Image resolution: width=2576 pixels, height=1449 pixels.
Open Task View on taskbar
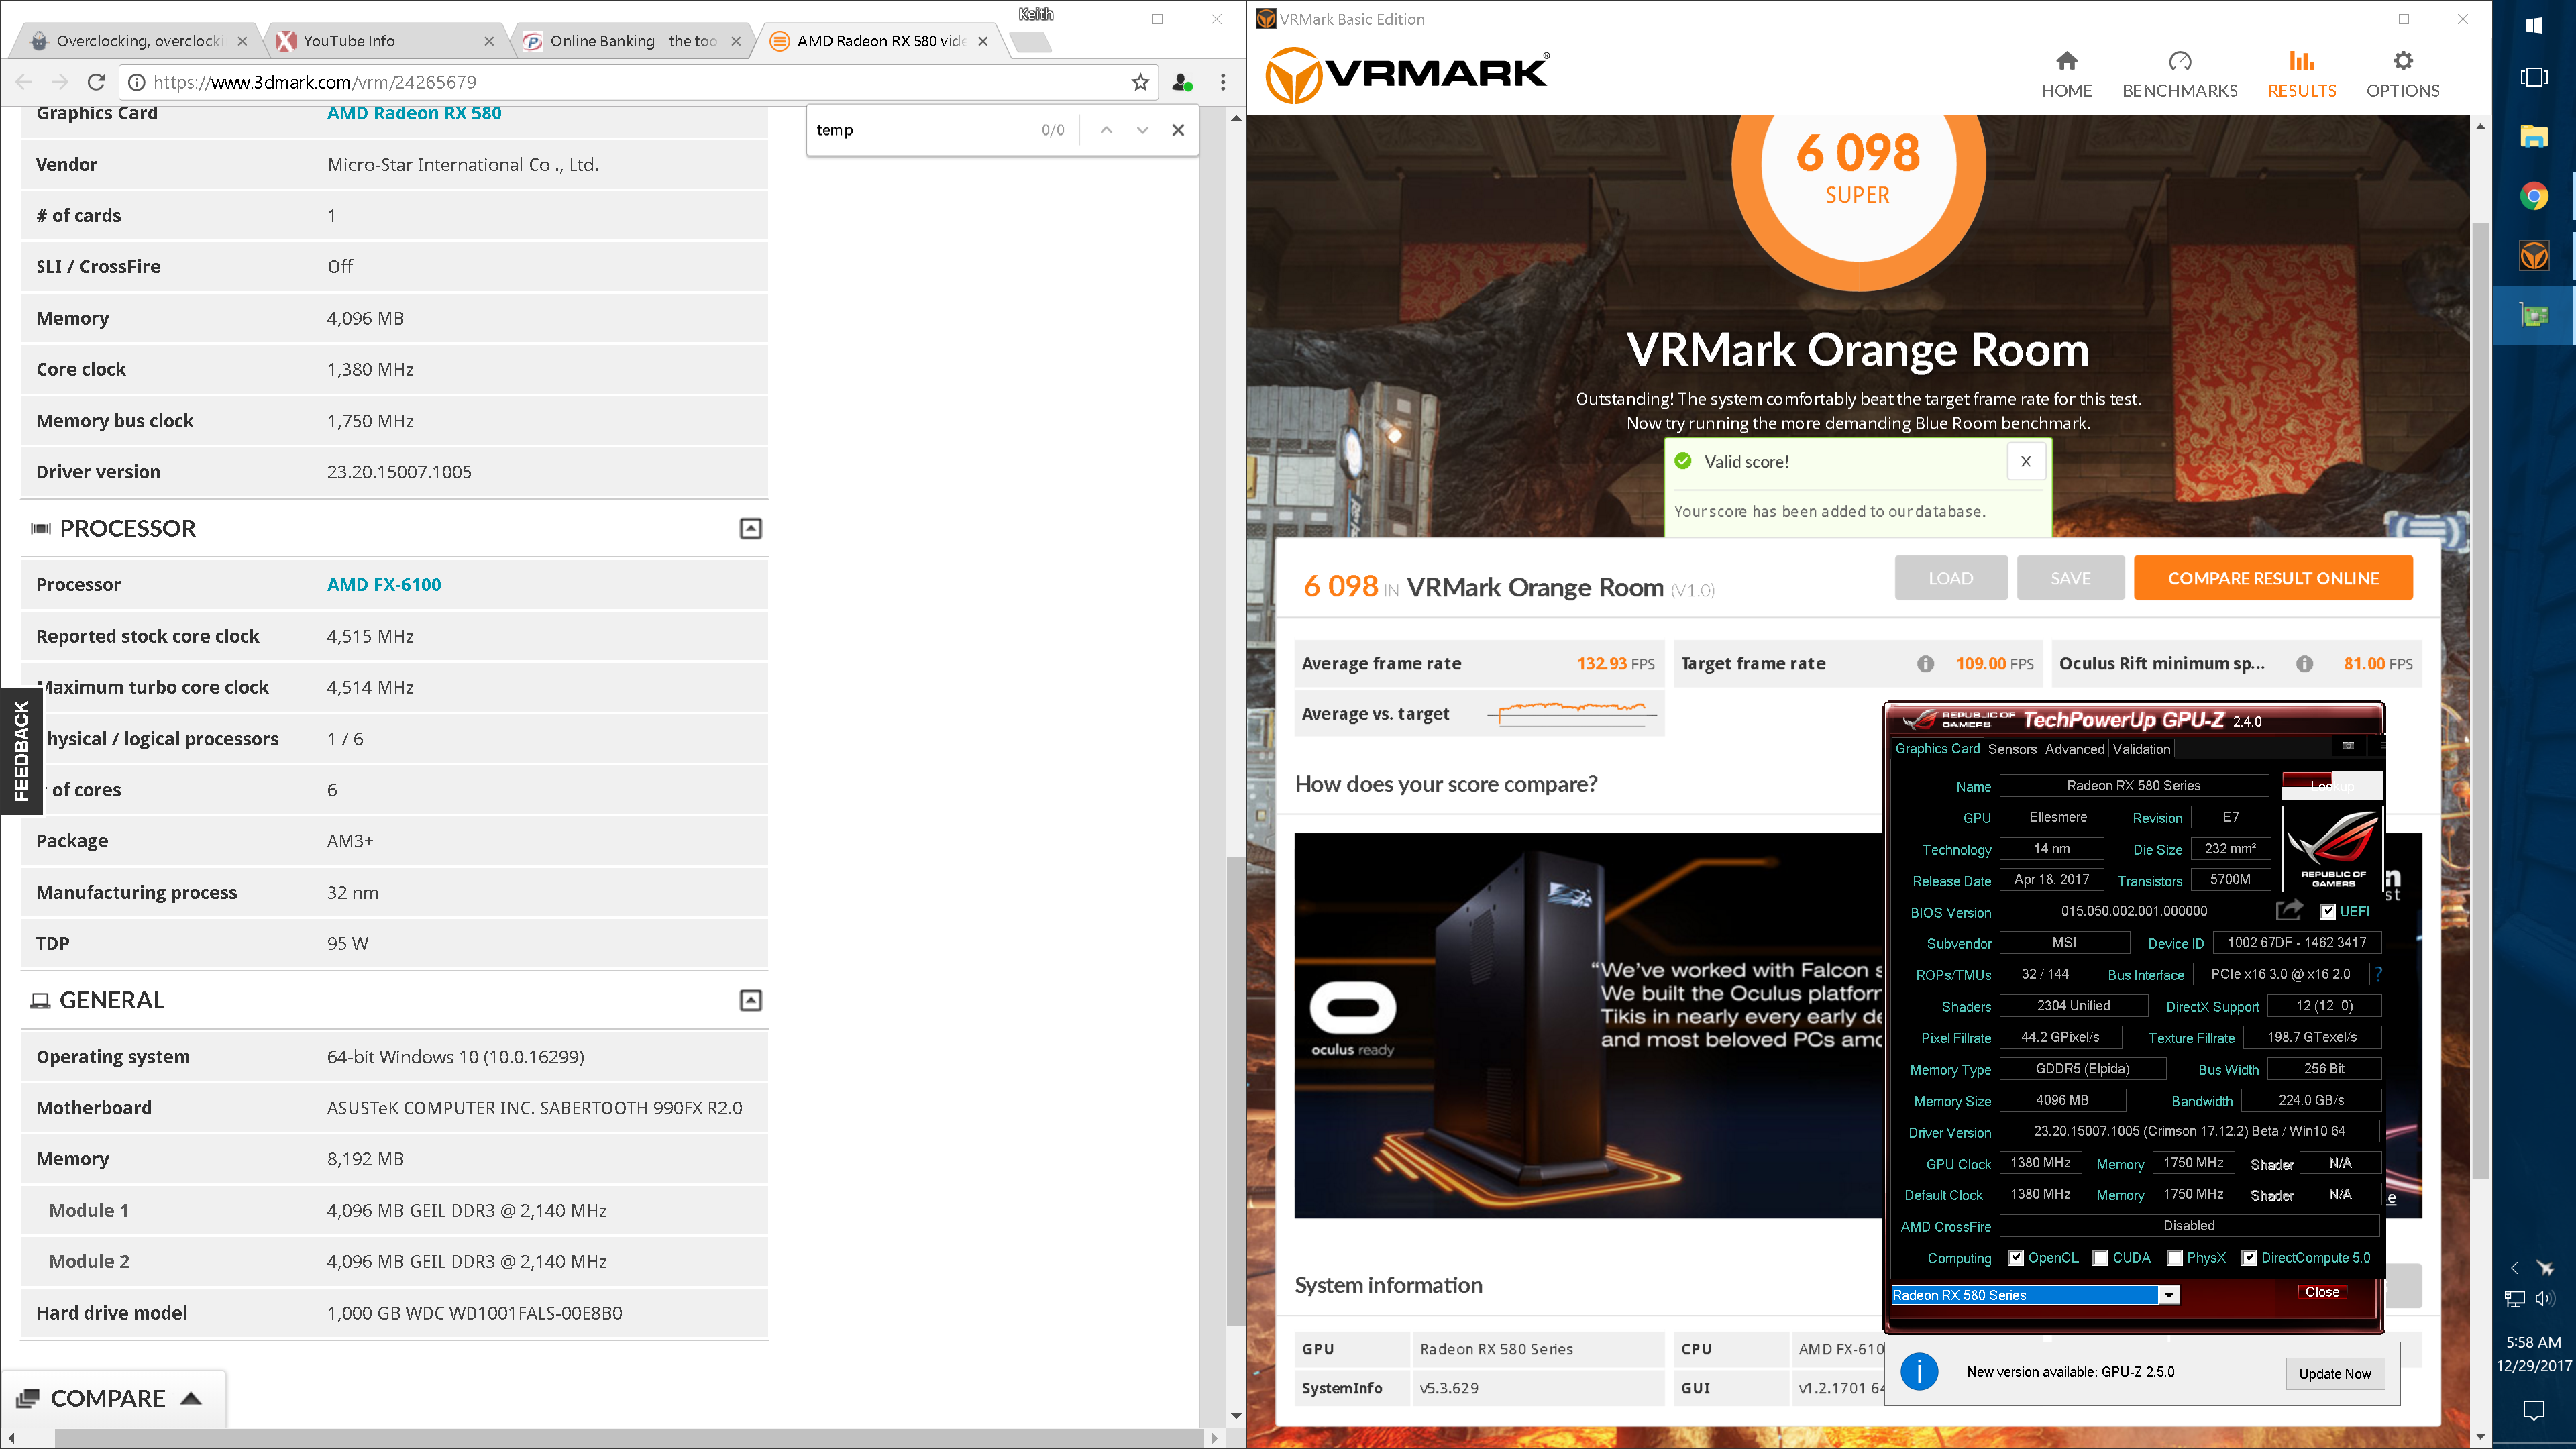pos(2533,77)
